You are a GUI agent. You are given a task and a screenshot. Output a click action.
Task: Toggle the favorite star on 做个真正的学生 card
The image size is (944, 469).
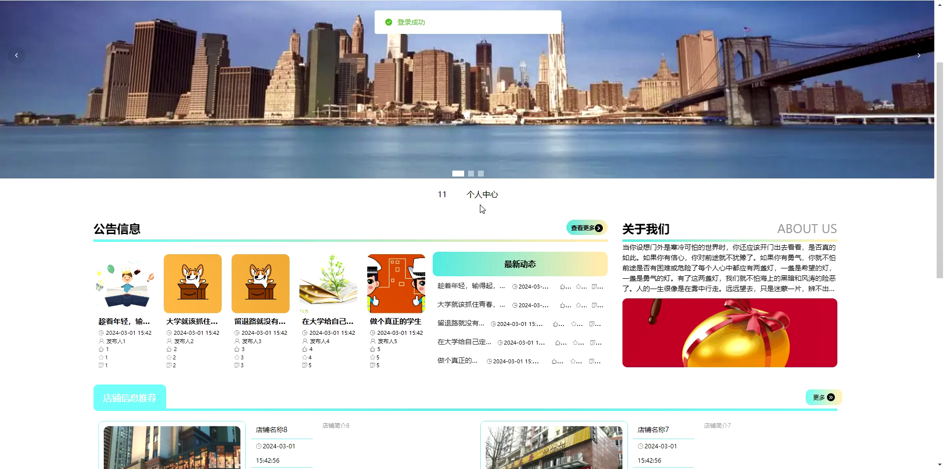(372, 357)
